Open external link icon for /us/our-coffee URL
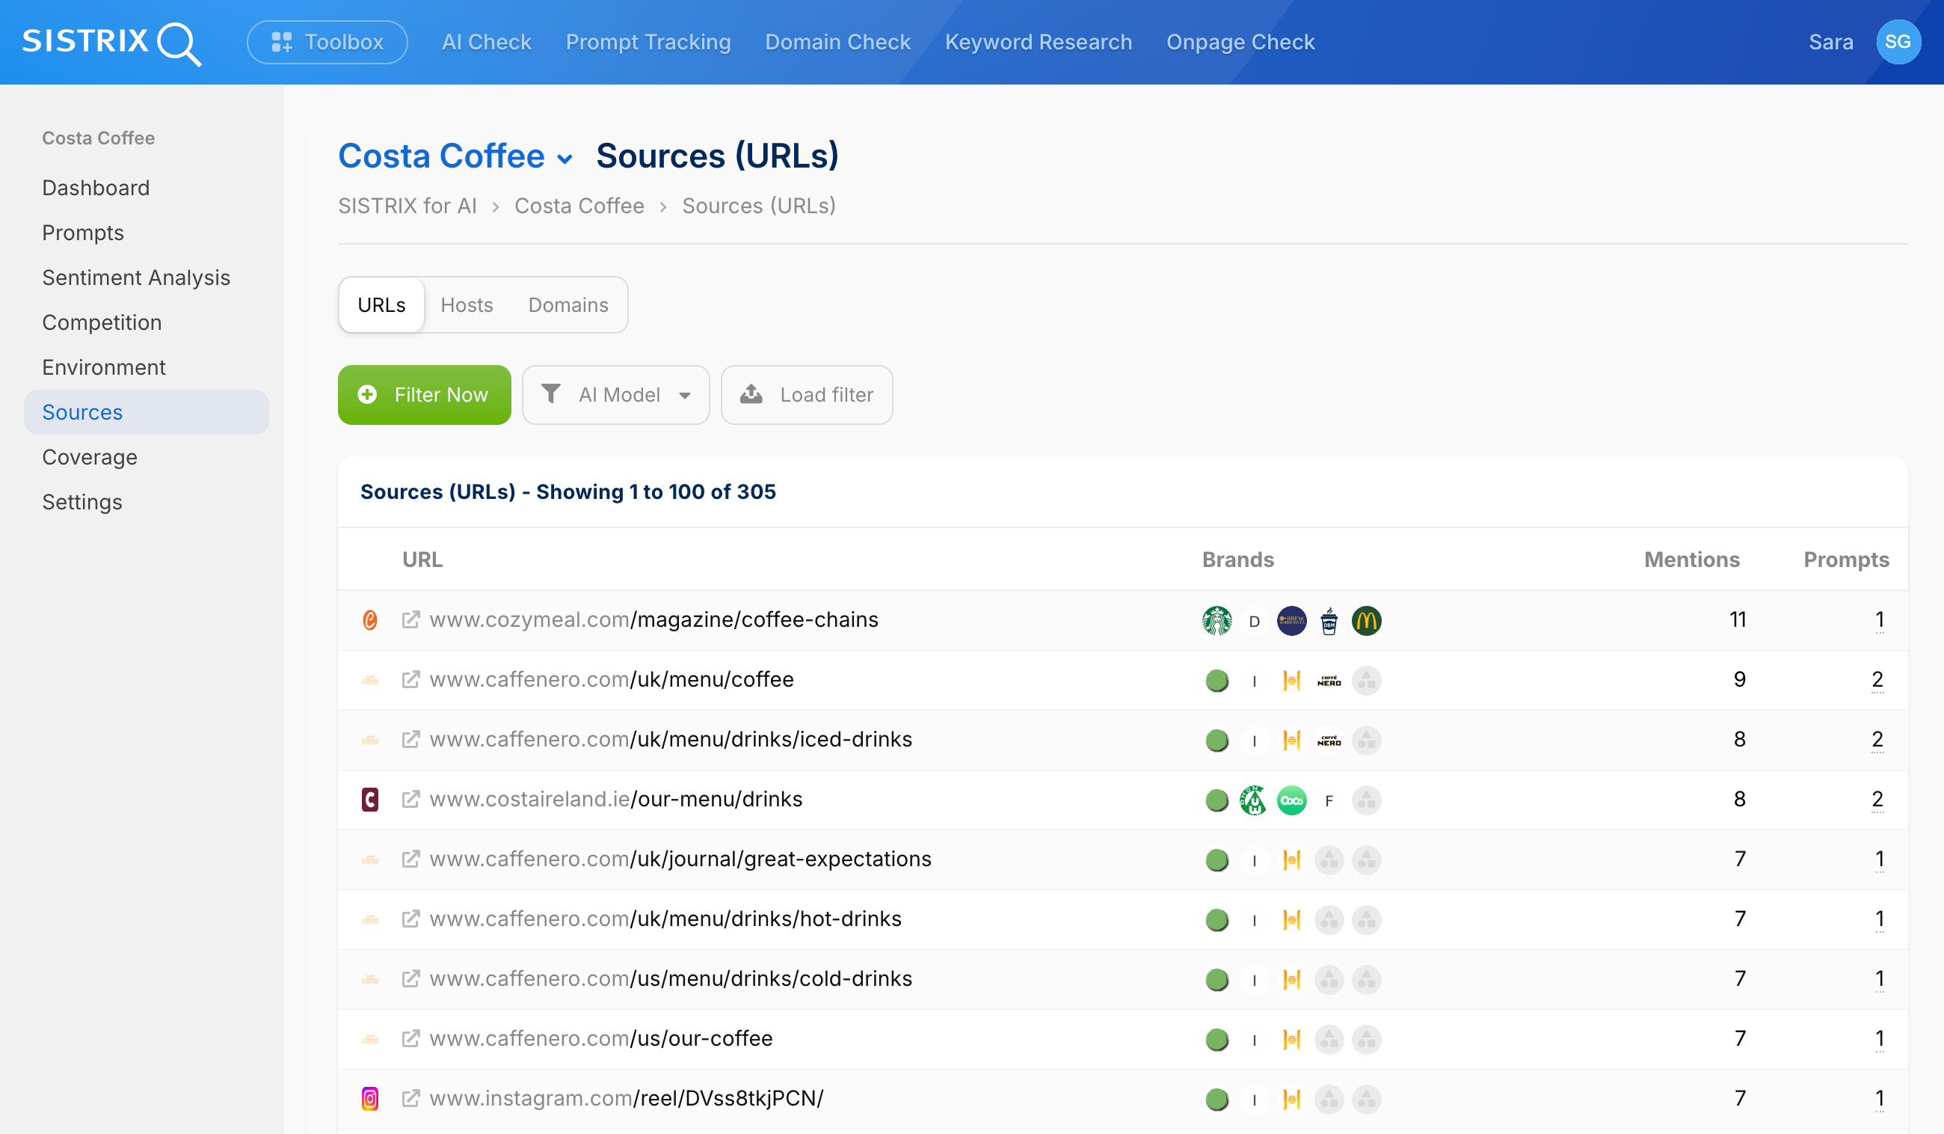Image resolution: width=1944 pixels, height=1134 pixels. (x=410, y=1038)
